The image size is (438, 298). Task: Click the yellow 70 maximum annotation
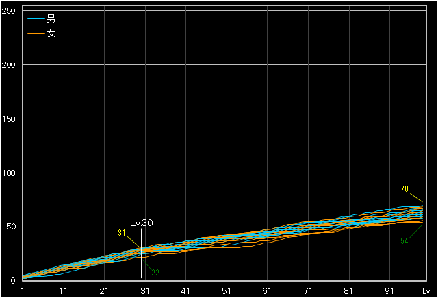pos(404,189)
